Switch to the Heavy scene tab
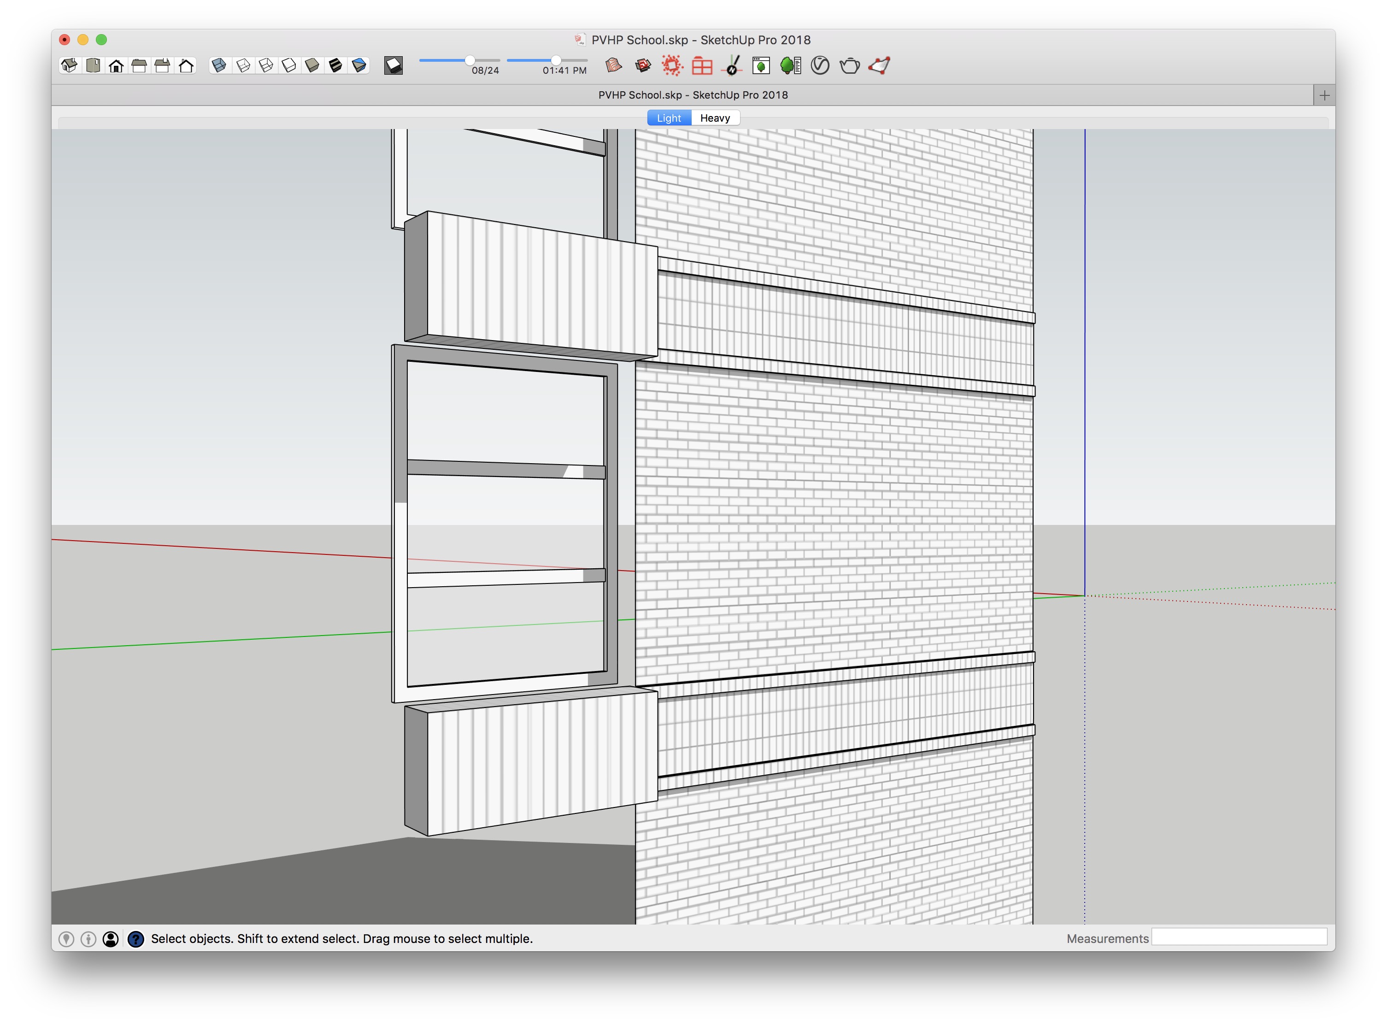The image size is (1387, 1025). (715, 118)
